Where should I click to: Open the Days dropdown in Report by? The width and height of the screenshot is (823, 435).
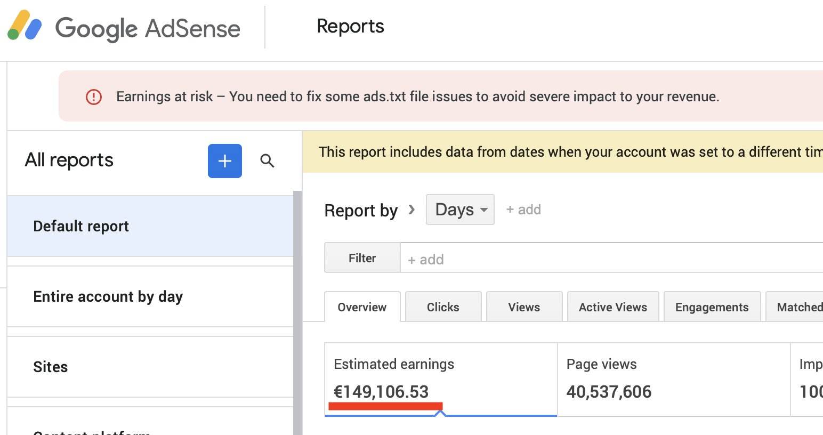point(460,210)
